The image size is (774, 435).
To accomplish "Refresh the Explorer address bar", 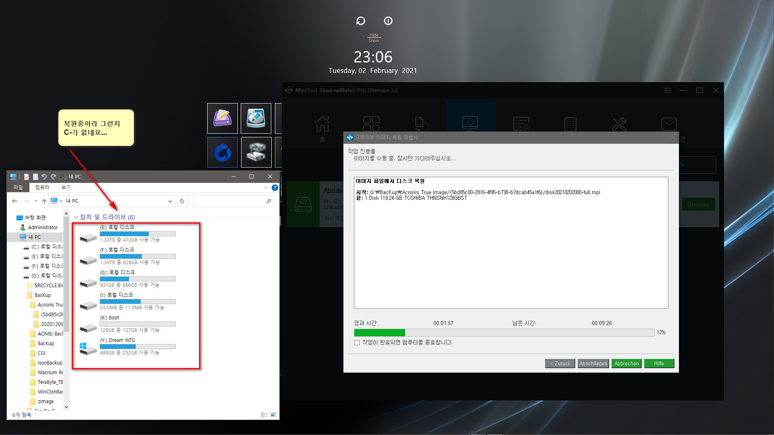I will [x=182, y=201].
